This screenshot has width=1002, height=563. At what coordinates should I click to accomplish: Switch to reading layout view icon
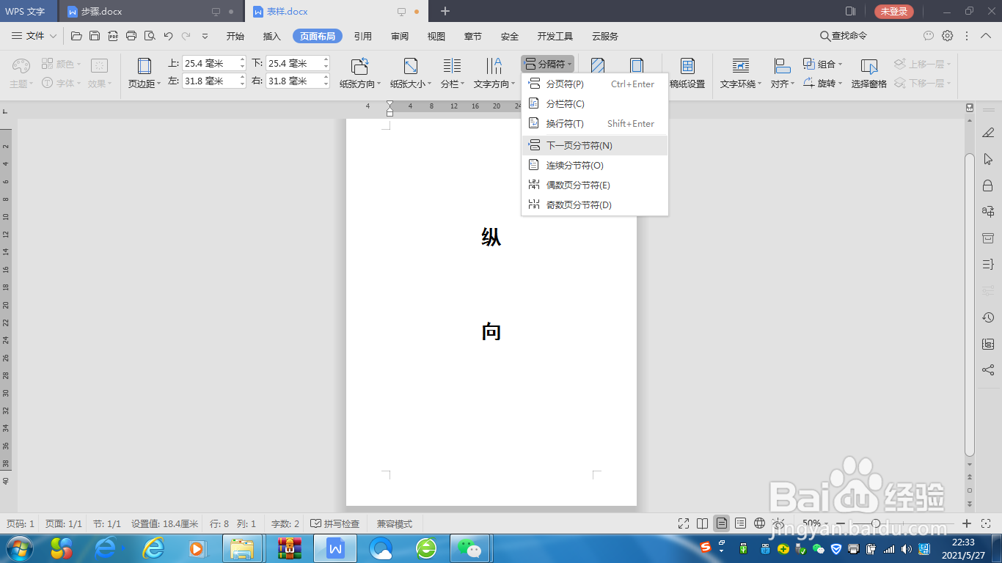tap(703, 523)
